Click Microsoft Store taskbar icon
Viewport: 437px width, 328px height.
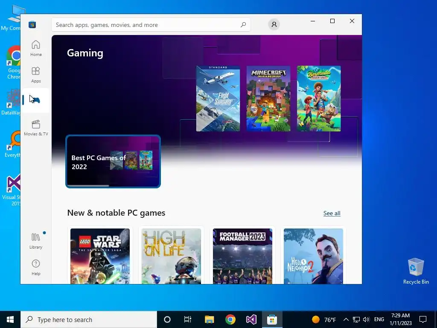pyautogui.click(x=272, y=319)
